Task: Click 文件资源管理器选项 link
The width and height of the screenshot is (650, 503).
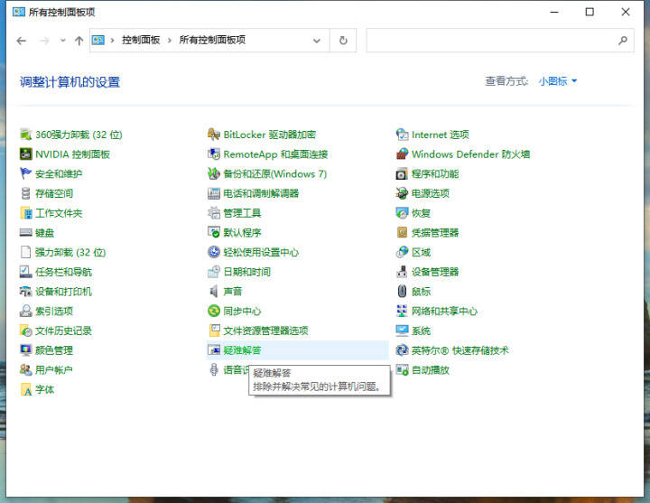Action: tap(265, 331)
